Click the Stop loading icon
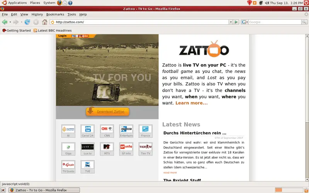Screen dimensions: 309x193 click(36, 22)
